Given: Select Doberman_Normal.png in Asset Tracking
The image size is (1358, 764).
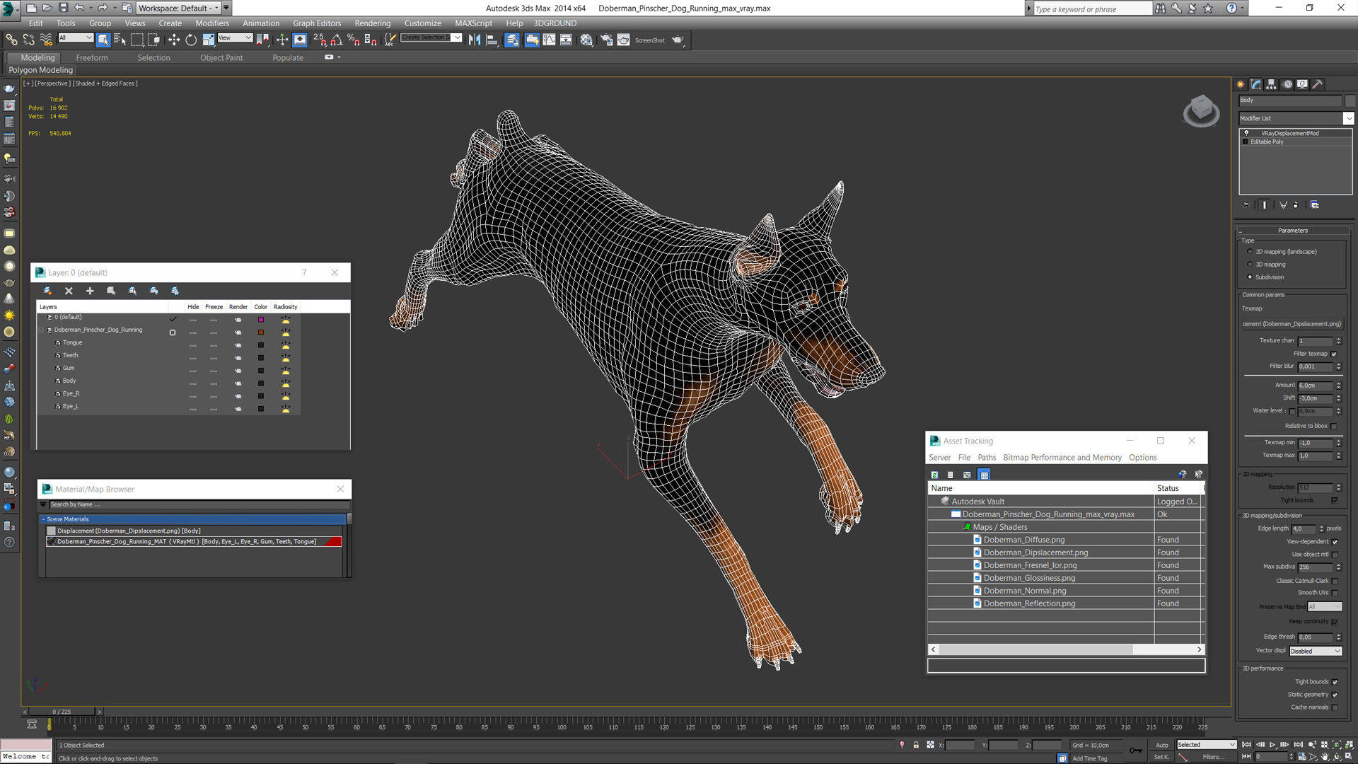Looking at the screenshot, I should (x=1024, y=591).
